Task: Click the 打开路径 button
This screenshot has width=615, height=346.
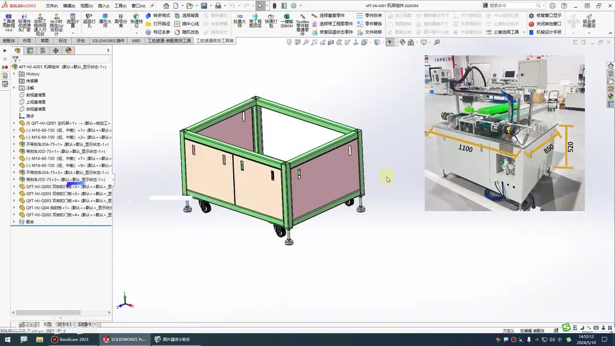Action: [158, 24]
